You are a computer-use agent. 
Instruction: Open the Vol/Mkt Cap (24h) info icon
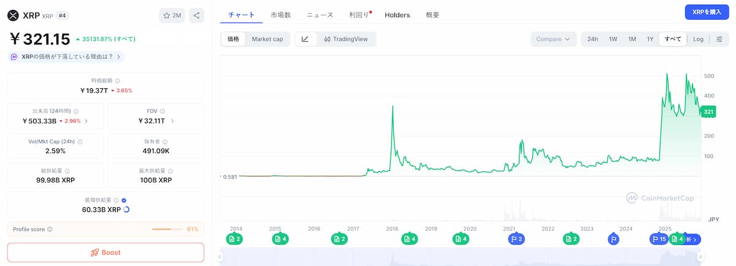click(80, 141)
